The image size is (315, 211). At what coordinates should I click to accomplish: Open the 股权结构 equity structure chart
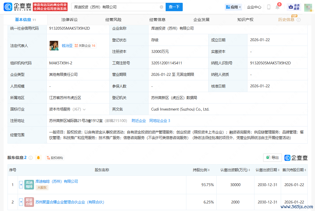pos(55,158)
